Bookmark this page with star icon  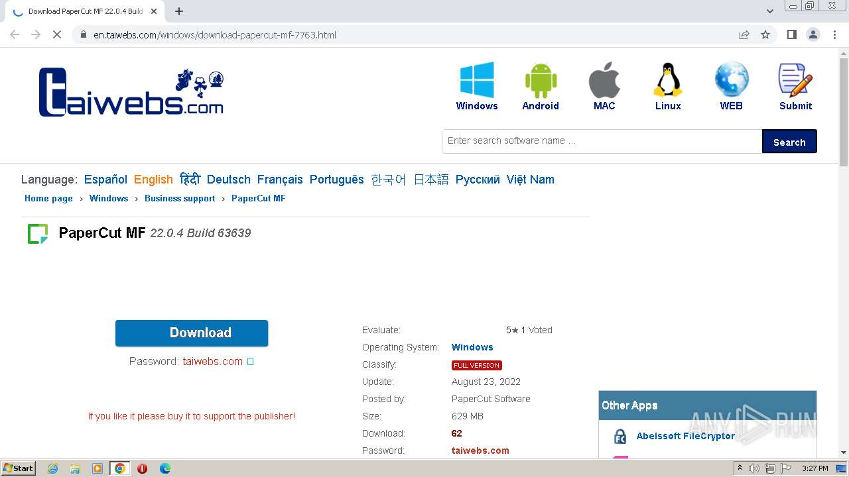tap(765, 34)
